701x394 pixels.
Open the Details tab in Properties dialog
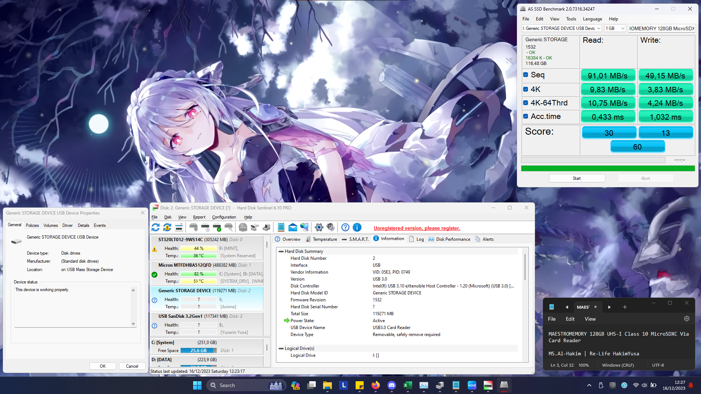[x=83, y=225]
